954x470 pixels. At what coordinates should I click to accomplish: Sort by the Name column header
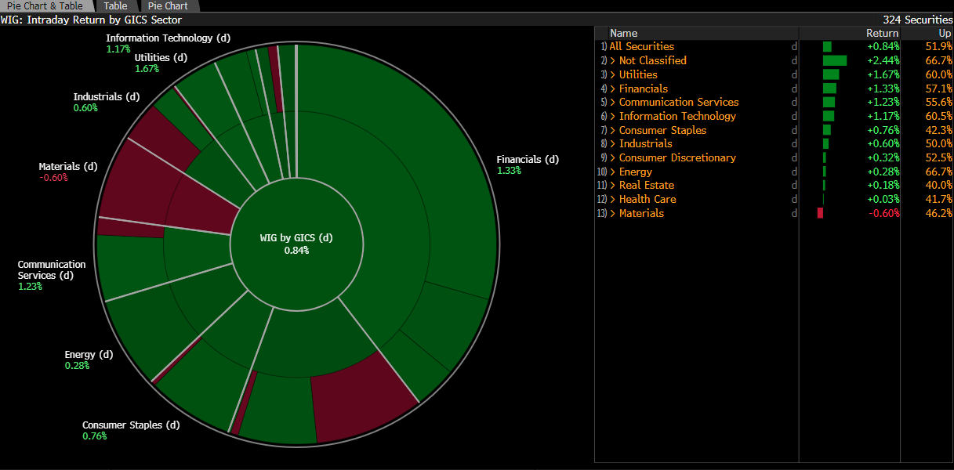click(x=624, y=33)
